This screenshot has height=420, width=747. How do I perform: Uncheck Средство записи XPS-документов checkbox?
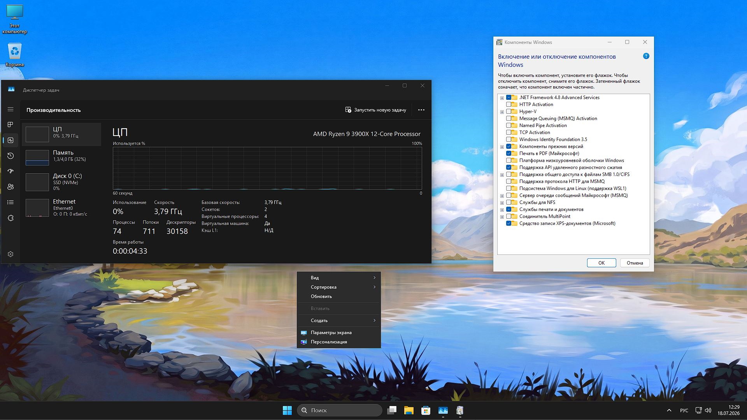[x=509, y=223]
